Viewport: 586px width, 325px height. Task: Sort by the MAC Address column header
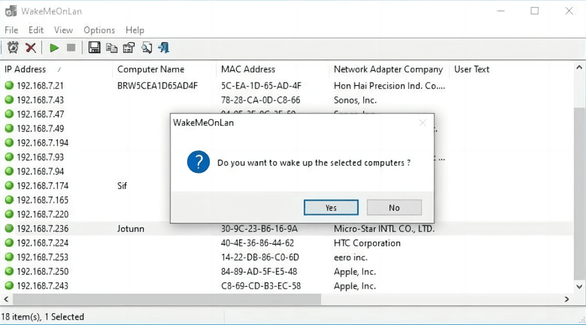tap(248, 69)
